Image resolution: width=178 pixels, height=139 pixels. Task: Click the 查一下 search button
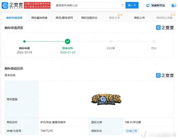[132, 5]
